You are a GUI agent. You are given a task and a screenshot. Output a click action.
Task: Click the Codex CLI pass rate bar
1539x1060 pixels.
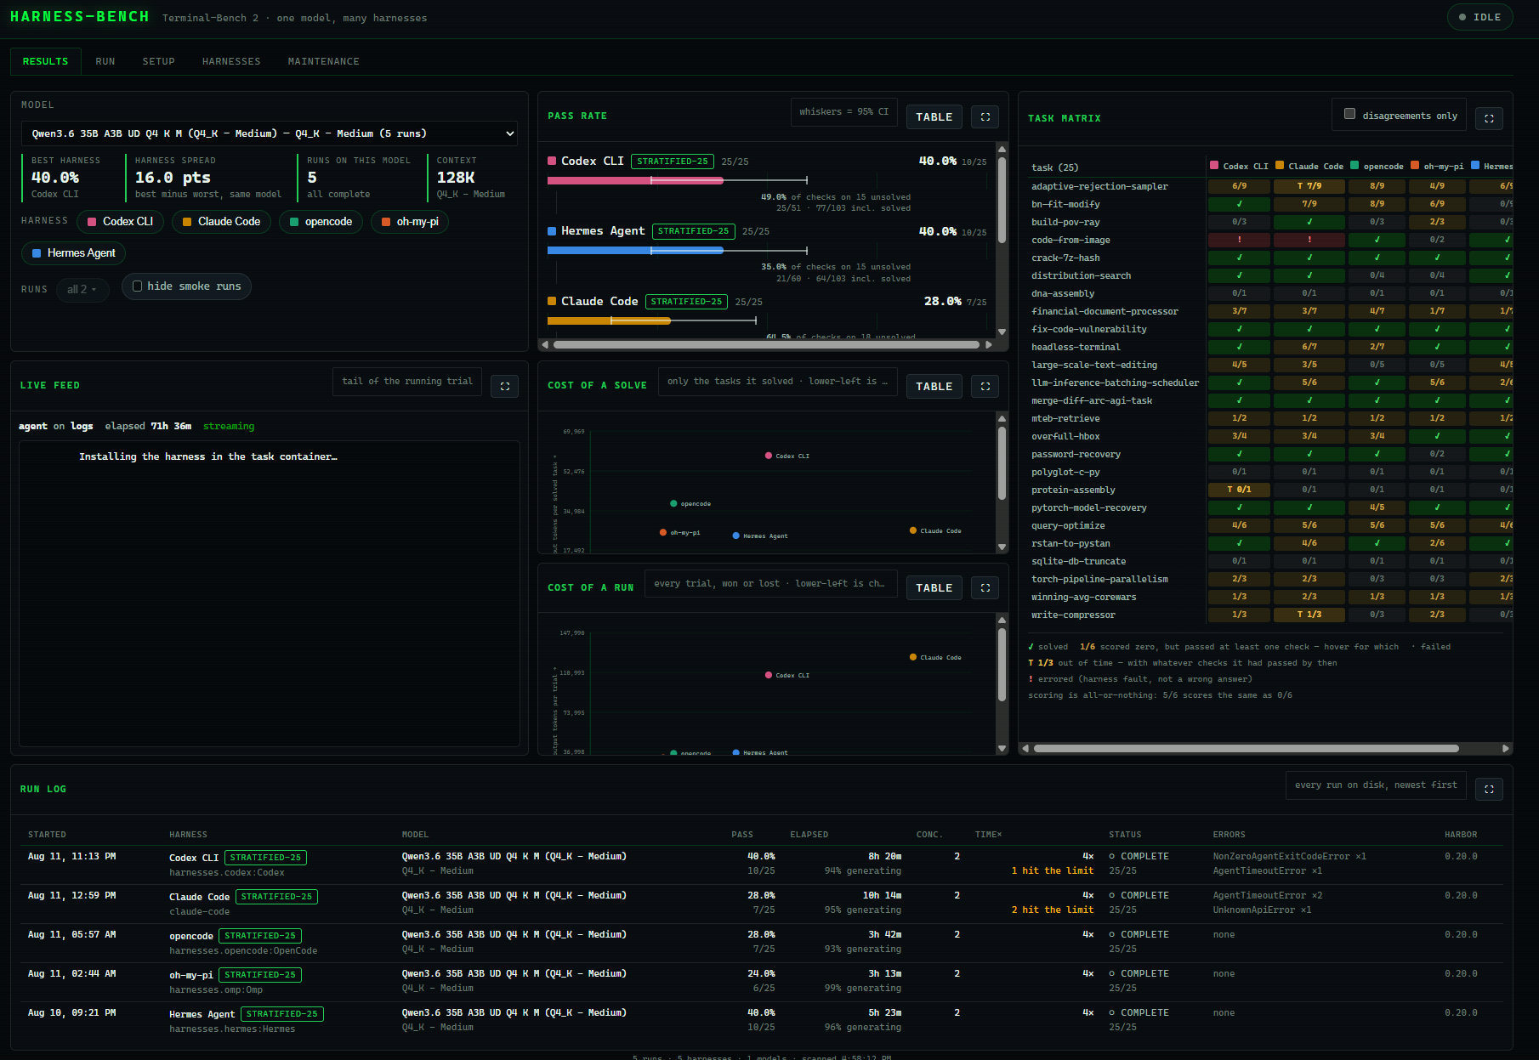(x=635, y=180)
